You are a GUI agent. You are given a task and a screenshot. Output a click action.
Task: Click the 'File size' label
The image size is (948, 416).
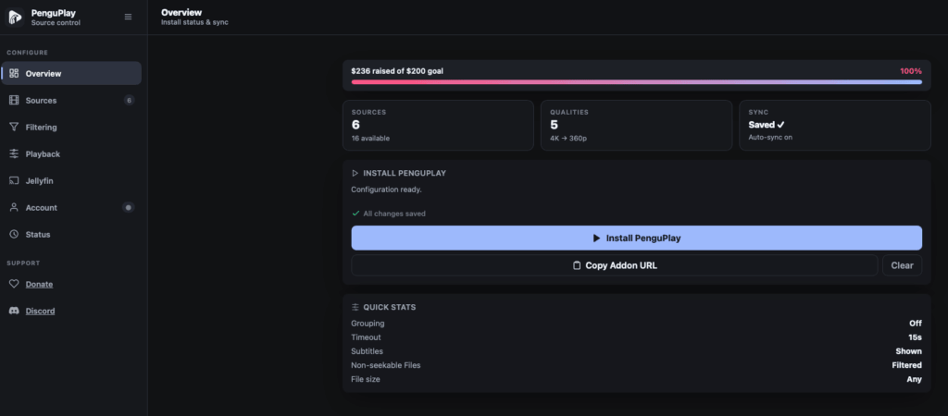366,379
